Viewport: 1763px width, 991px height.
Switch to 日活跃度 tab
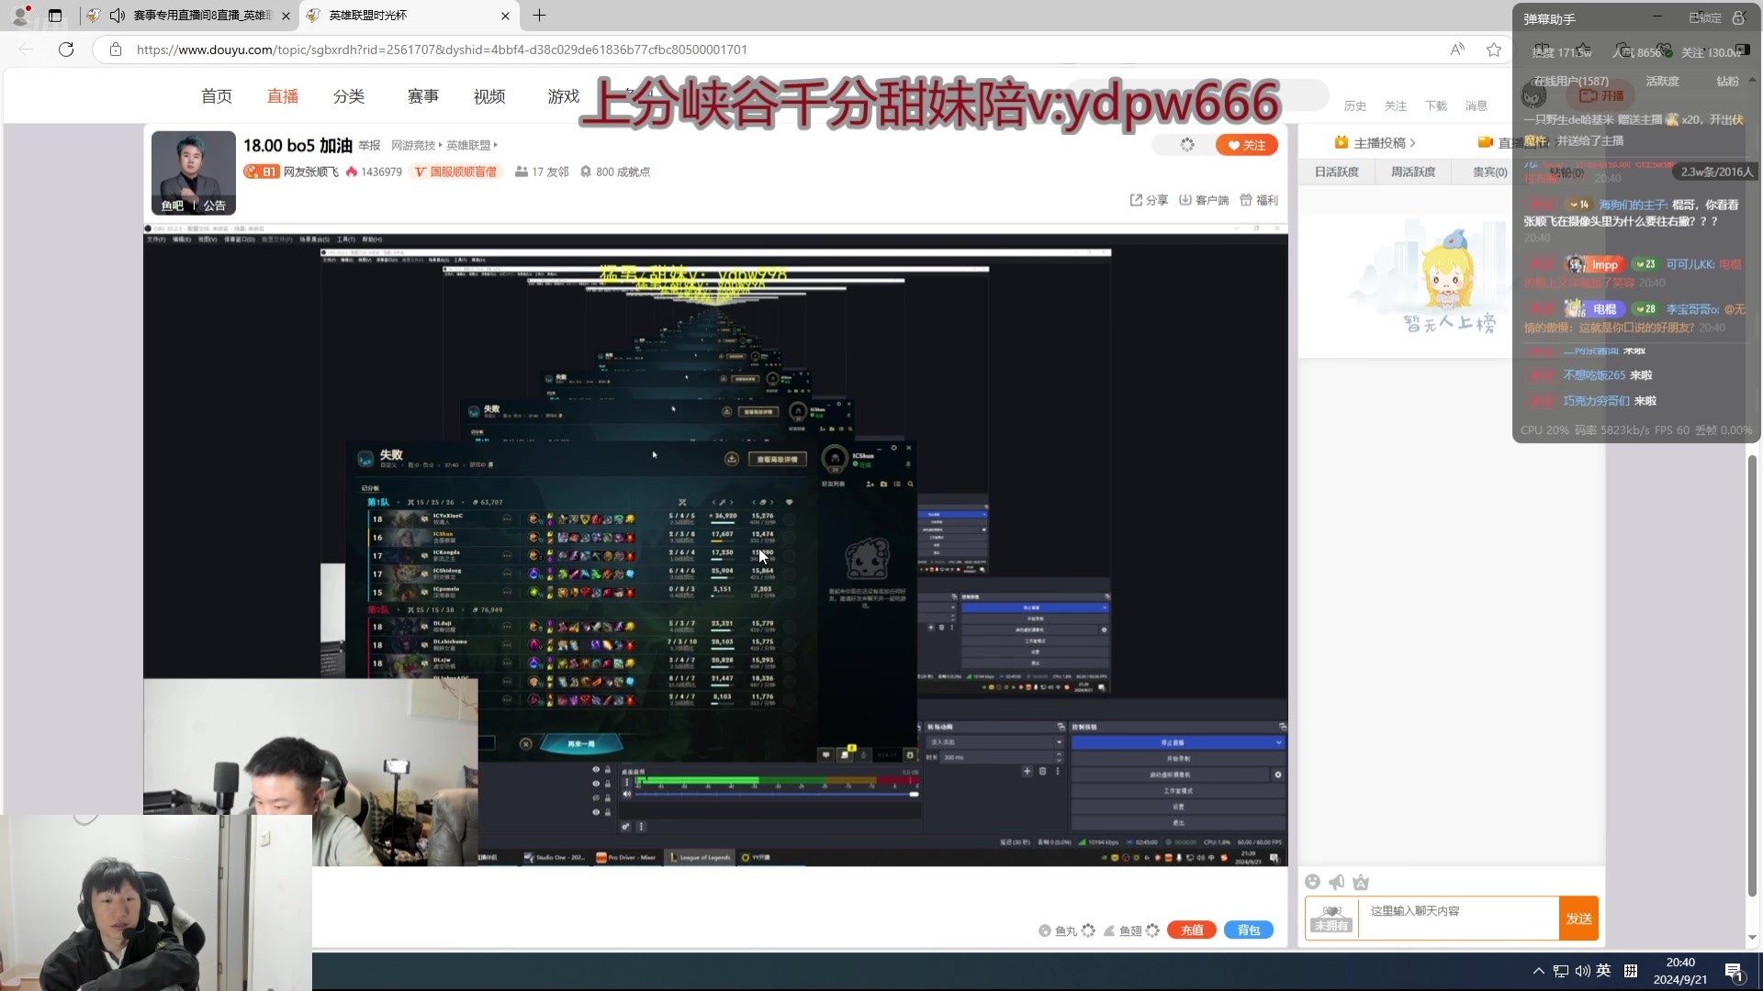click(x=1336, y=172)
